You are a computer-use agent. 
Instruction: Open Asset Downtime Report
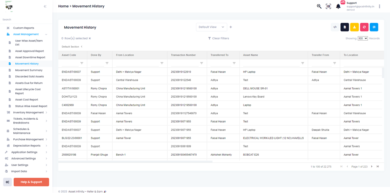pos(30,58)
